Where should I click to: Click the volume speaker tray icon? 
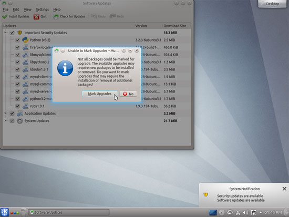pos(245,213)
